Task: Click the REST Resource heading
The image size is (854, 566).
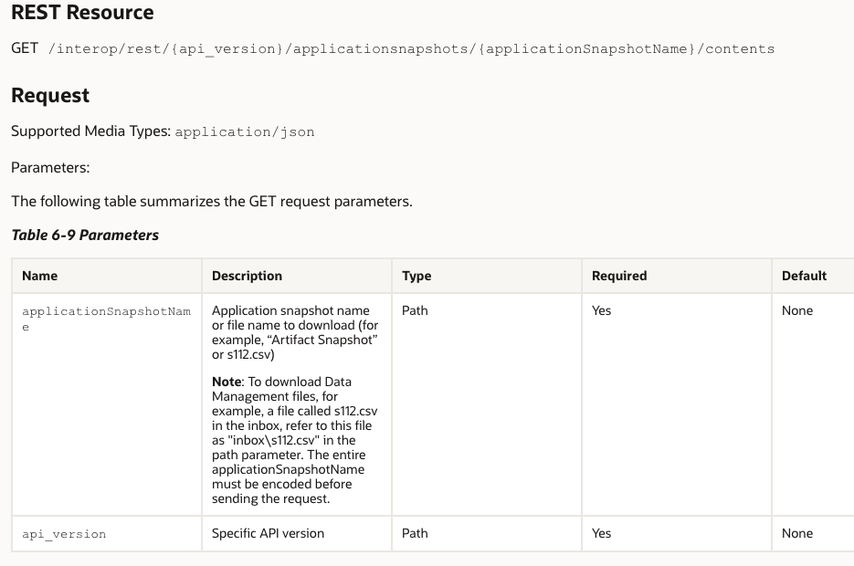Action: pyautogui.click(x=82, y=13)
